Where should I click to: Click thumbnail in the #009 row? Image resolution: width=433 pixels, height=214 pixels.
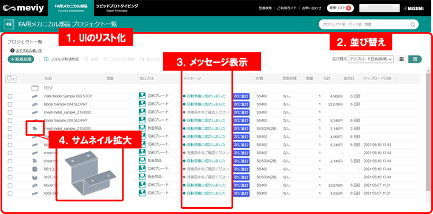[x=35, y=193]
